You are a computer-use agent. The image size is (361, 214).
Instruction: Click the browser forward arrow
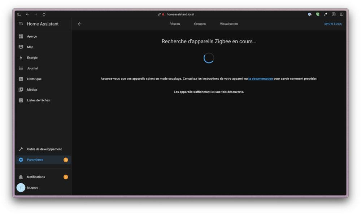click(36, 14)
